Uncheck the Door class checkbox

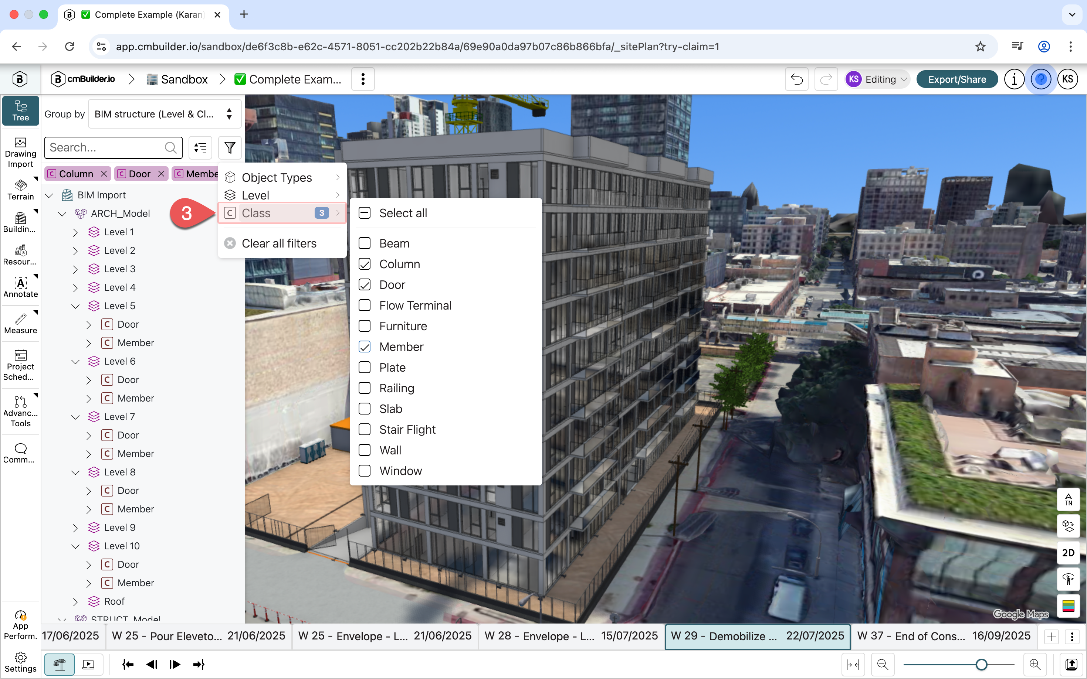[365, 285]
